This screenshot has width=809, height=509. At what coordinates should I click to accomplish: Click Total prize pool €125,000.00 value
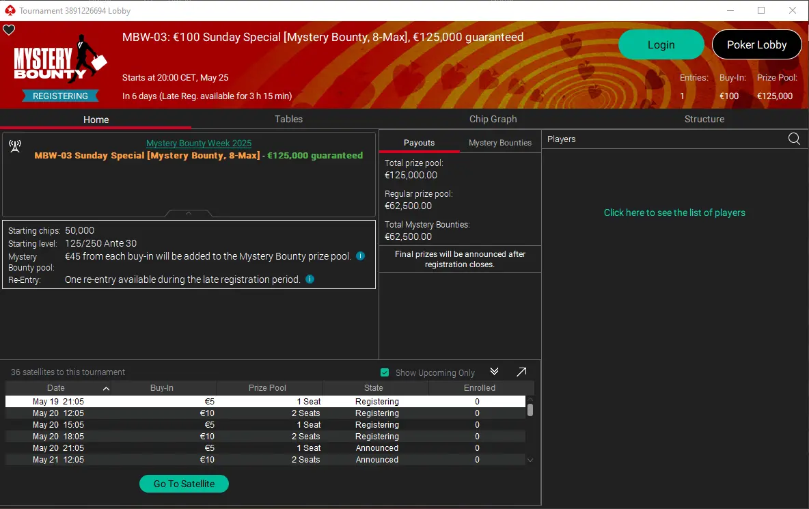(x=411, y=176)
